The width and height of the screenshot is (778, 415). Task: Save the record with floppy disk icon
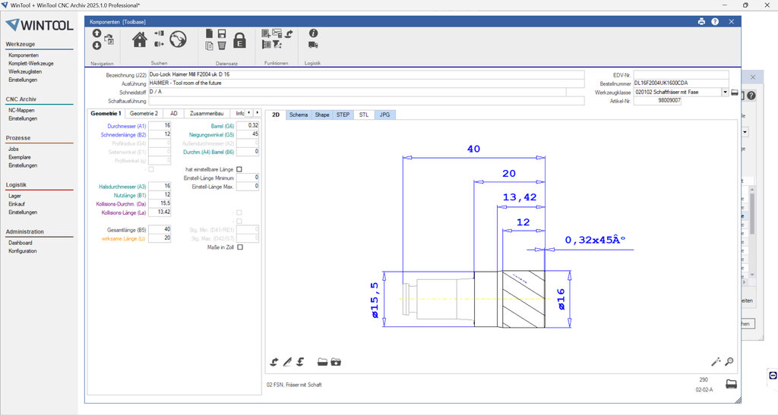point(222,33)
